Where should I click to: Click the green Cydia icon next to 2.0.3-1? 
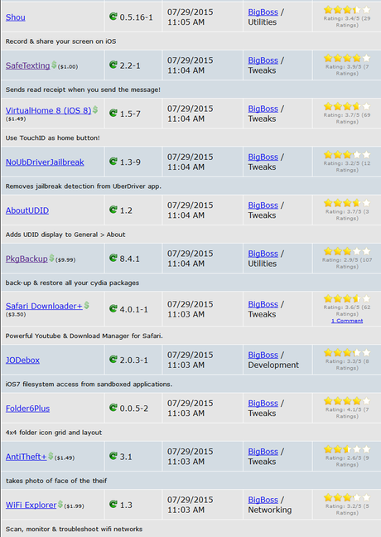point(113,359)
